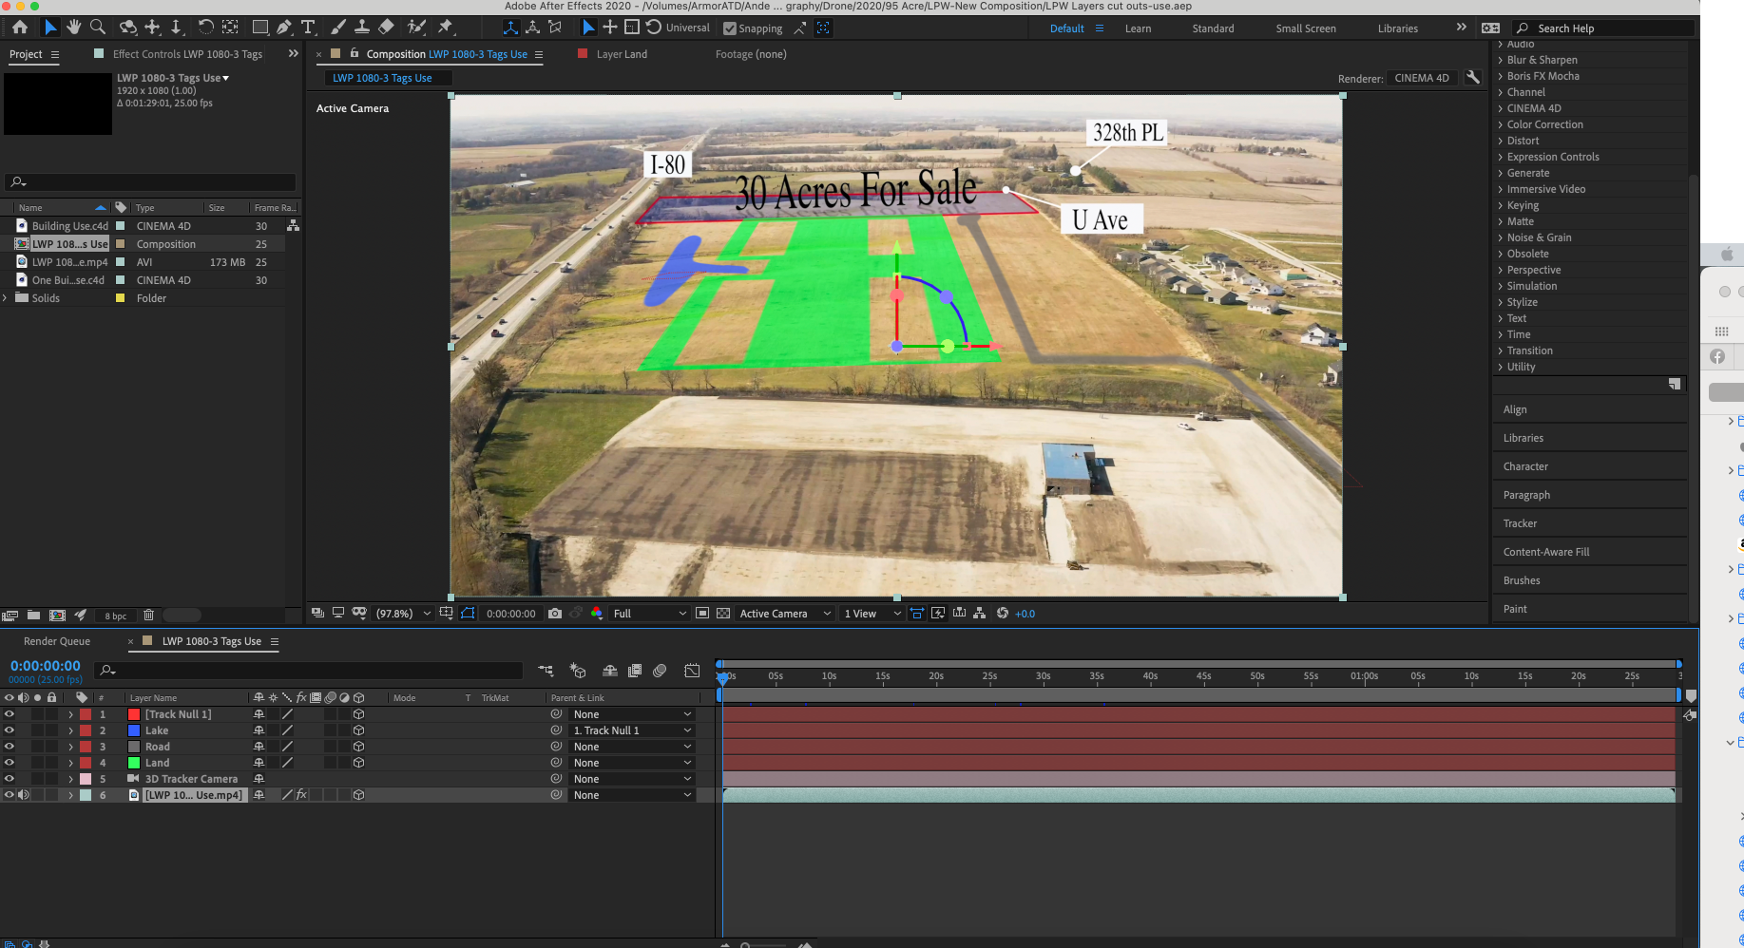Select the Hand tool in the toolbar

(73, 28)
